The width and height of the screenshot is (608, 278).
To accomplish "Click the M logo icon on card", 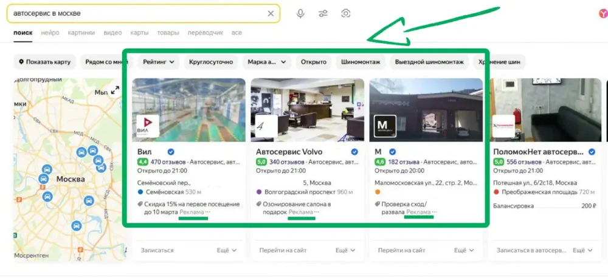I will (x=385, y=126).
